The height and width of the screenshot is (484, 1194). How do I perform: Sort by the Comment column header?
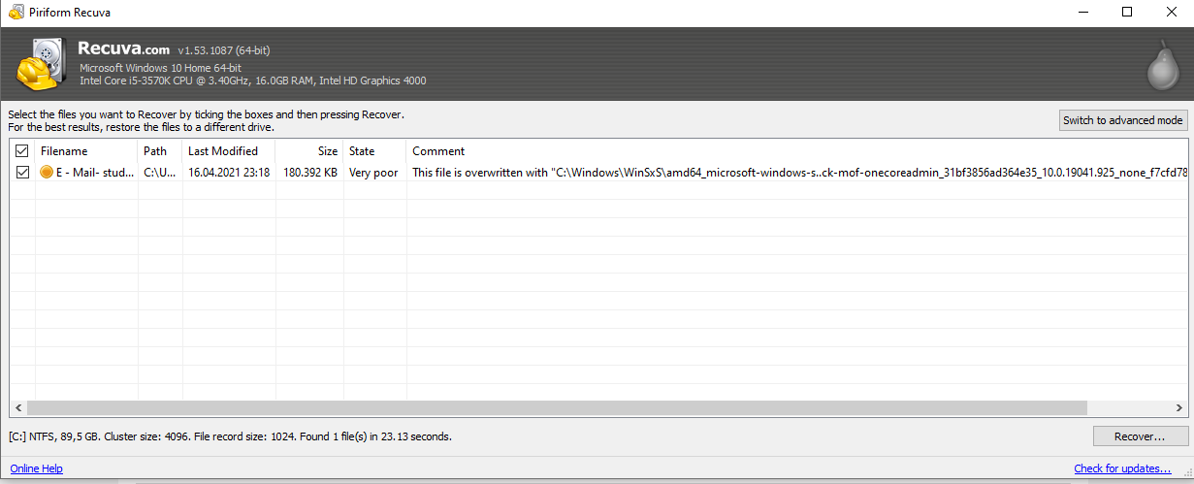tap(797, 151)
